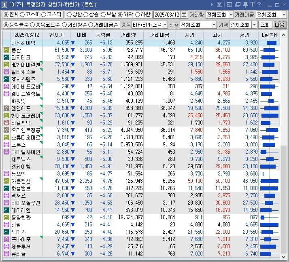
Task: Click the down arrow beside 풍산 price
Action: pos(73,50)
